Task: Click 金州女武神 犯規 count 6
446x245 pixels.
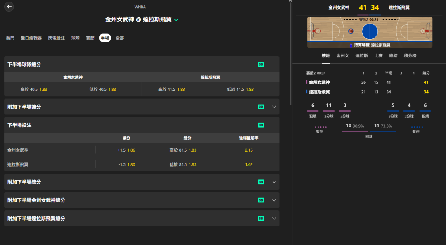Action: coord(313,105)
